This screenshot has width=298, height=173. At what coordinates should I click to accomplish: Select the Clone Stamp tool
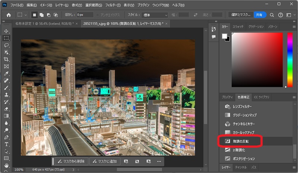point(6,95)
